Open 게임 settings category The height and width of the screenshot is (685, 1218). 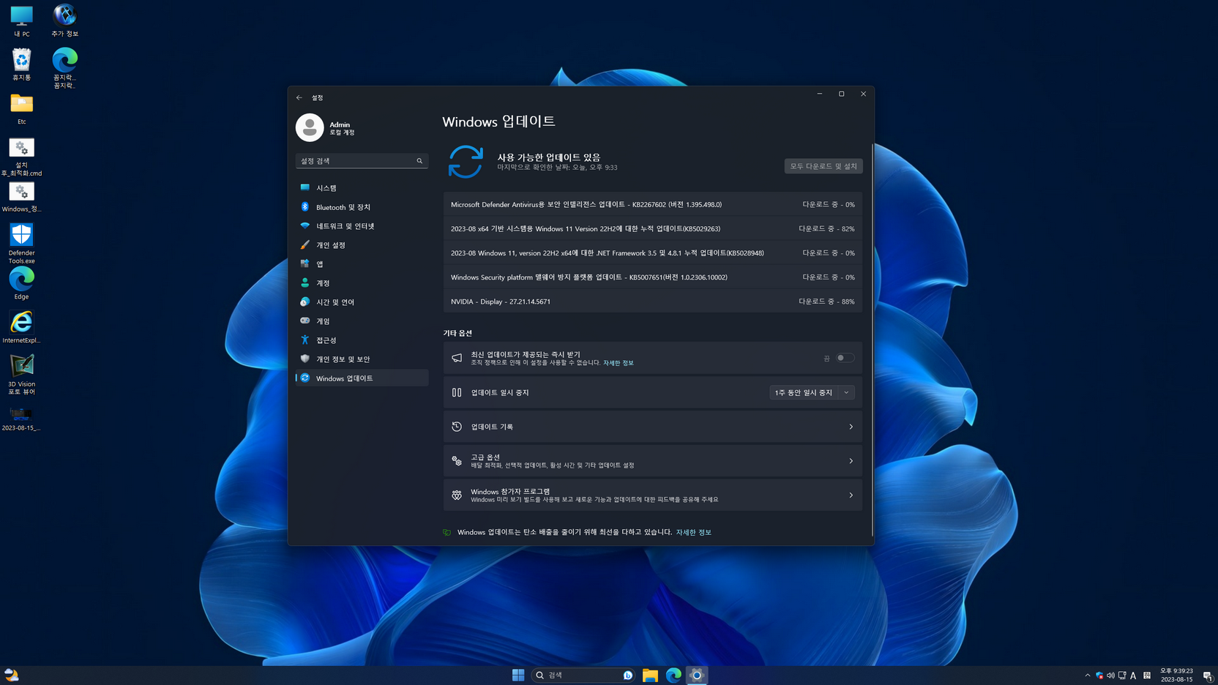click(362, 321)
